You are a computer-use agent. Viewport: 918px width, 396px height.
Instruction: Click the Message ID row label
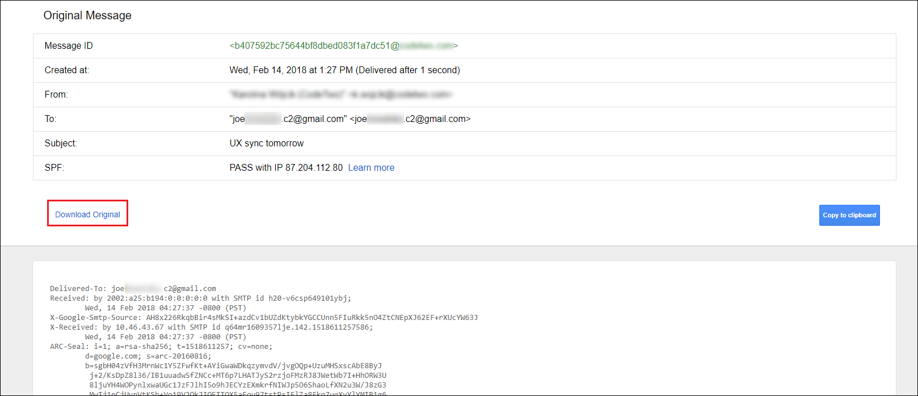coord(69,45)
